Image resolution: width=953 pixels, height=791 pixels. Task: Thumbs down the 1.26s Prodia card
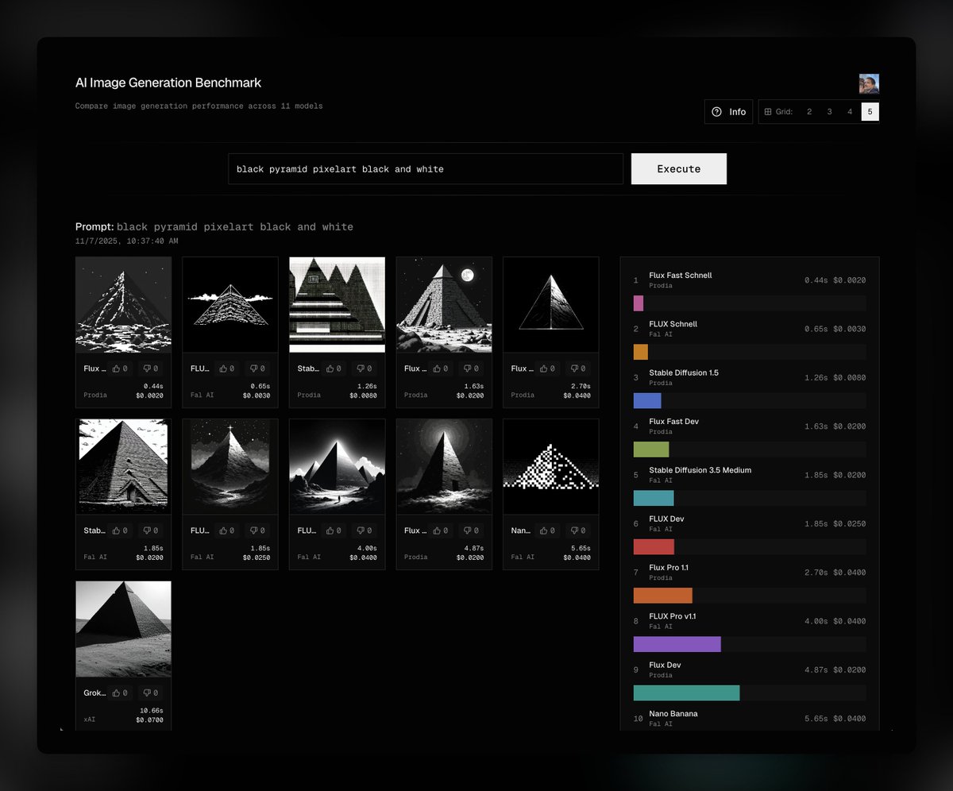click(365, 368)
